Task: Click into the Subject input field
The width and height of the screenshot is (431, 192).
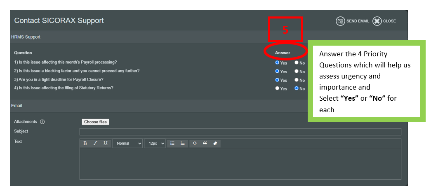Action: tap(240, 132)
